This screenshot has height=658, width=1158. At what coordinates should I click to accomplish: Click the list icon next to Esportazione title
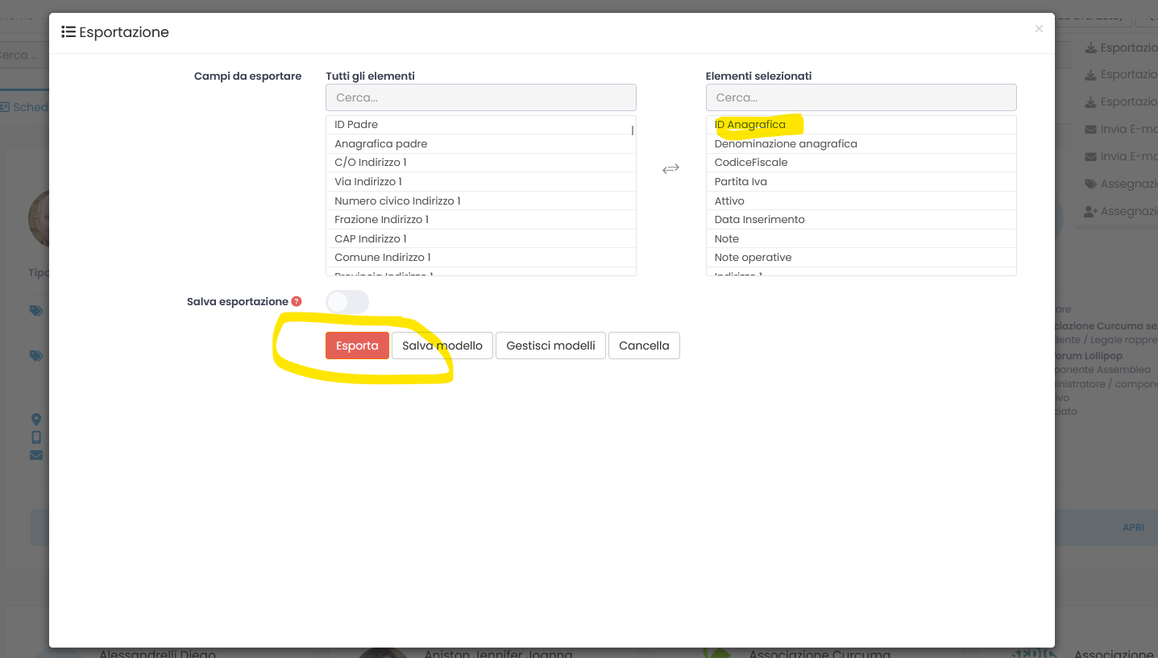point(68,32)
